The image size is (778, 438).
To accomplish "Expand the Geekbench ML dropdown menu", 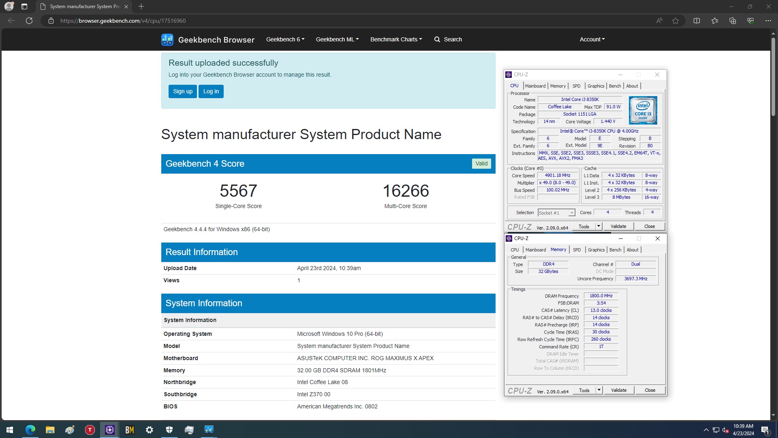I will click(x=337, y=39).
